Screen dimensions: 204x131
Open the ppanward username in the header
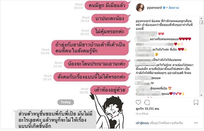tap(154, 8)
